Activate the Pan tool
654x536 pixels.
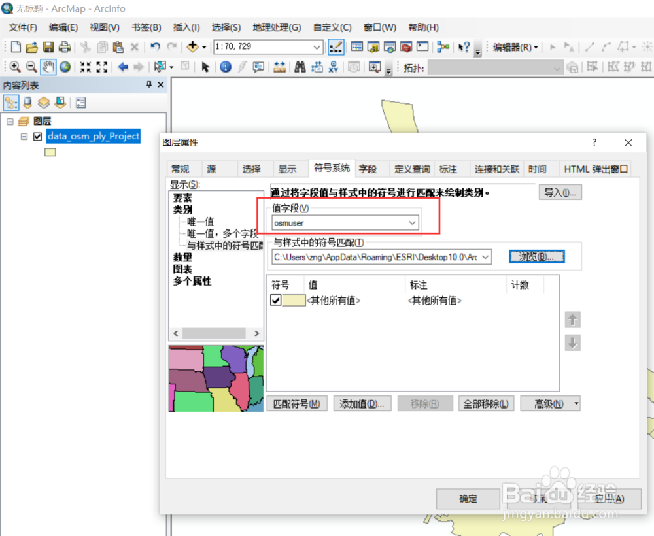(47, 67)
